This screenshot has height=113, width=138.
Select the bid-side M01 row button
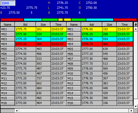tap(8, 29)
